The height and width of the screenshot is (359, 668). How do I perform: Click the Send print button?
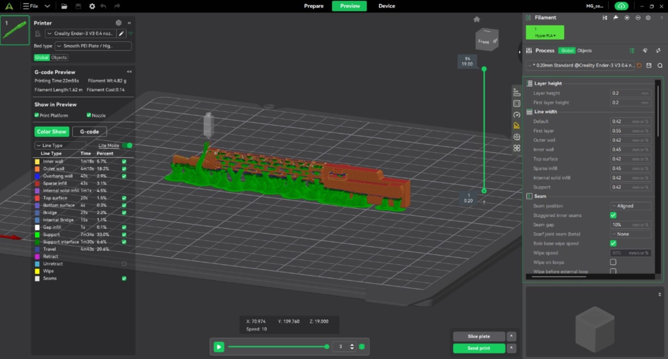(x=478, y=348)
